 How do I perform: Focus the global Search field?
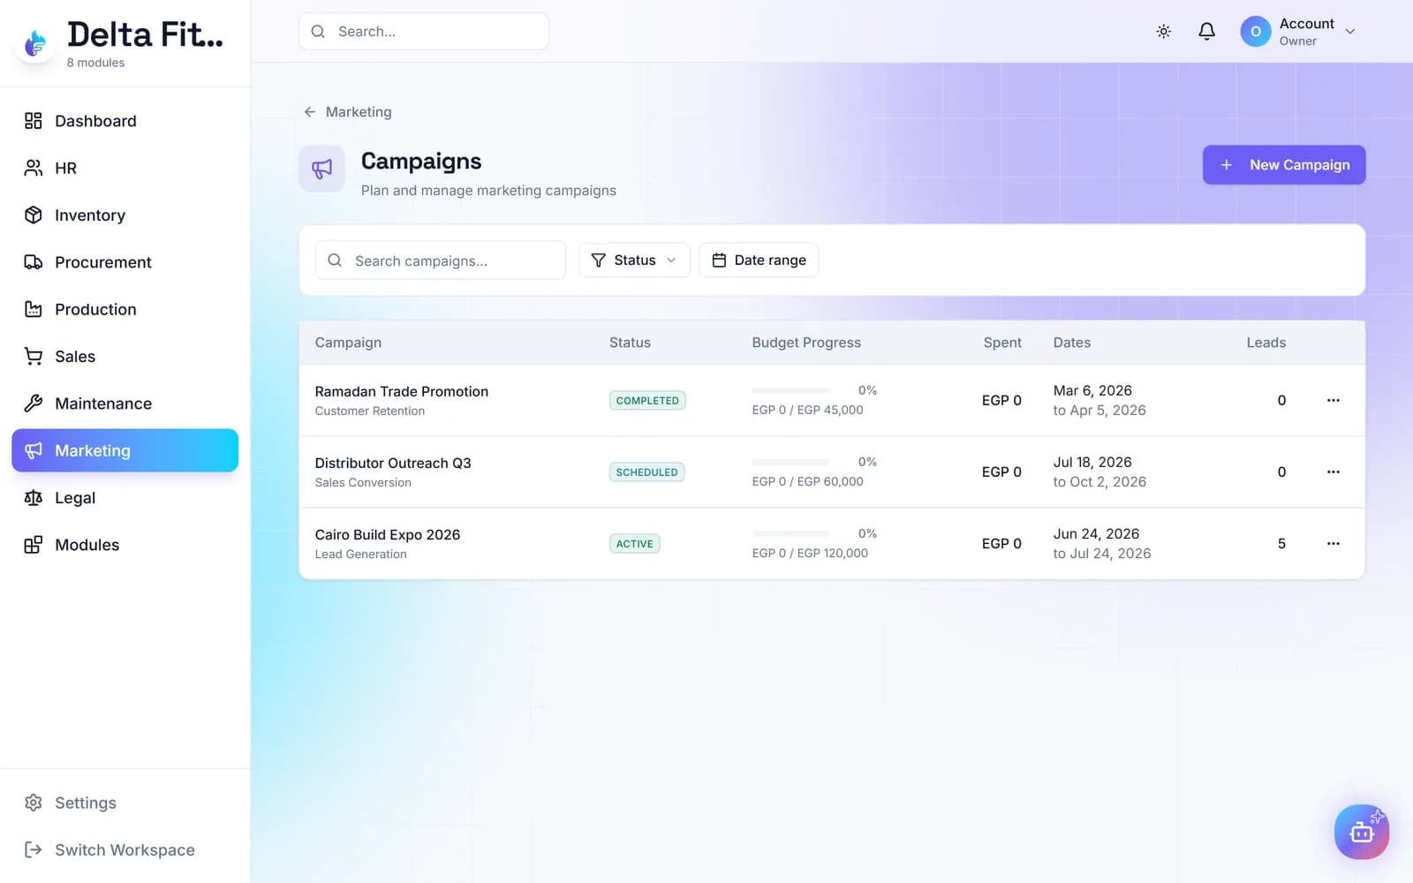(424, 32)
